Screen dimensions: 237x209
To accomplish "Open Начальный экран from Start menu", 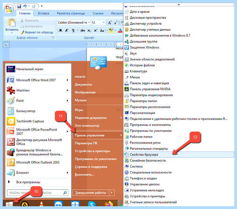I will point(38,69).
